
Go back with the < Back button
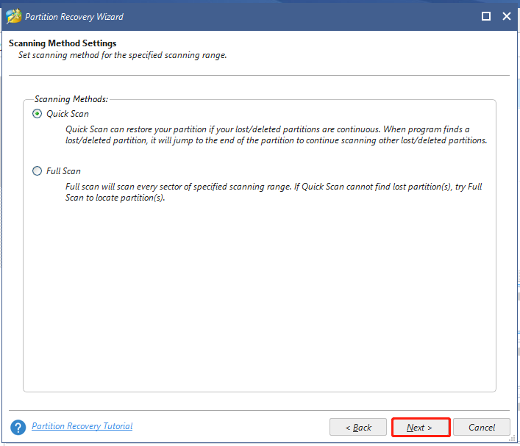358,427
